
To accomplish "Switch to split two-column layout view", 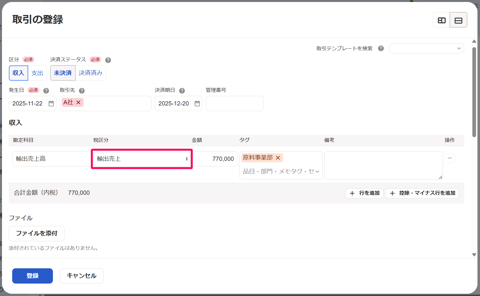I will (x=442, y=20).
